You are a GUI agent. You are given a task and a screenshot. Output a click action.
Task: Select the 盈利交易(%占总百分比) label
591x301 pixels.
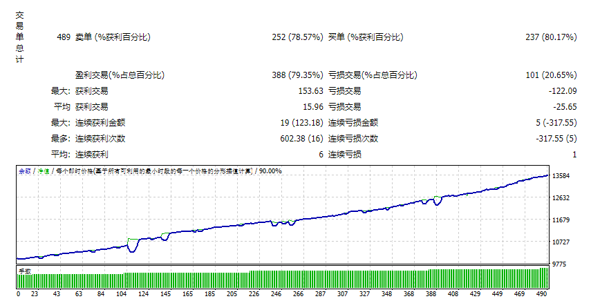coord(120,75)
